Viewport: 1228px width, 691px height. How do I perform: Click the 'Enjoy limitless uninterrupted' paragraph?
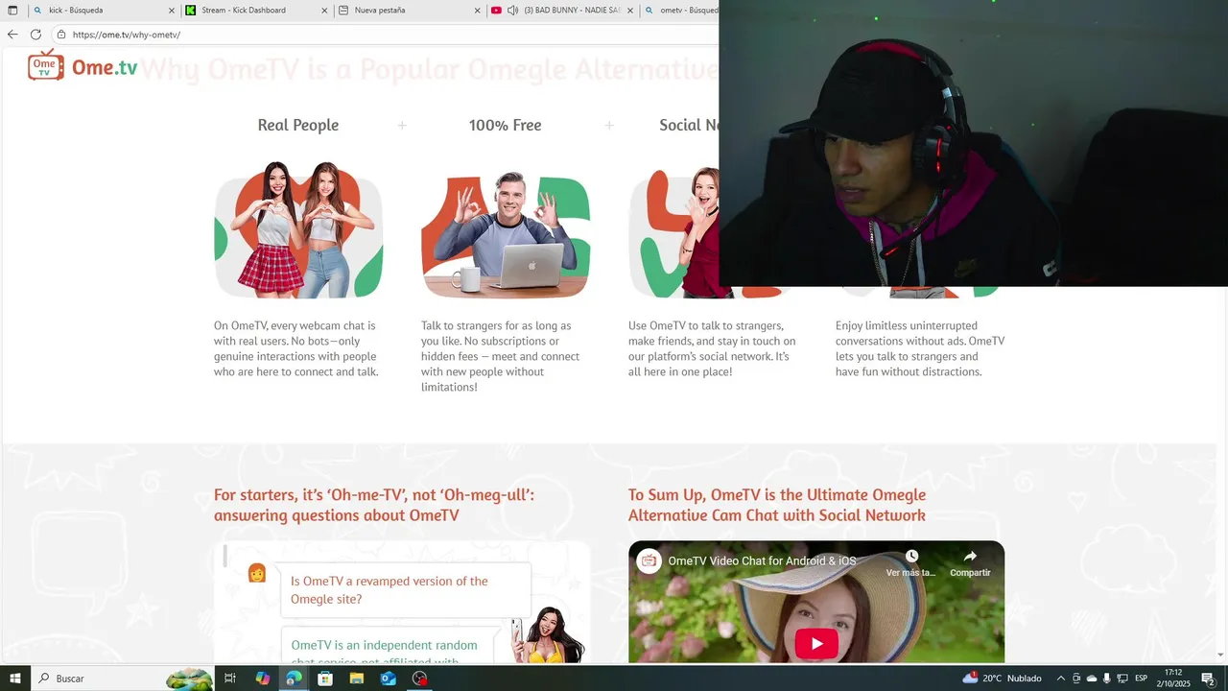pos(920,348)
